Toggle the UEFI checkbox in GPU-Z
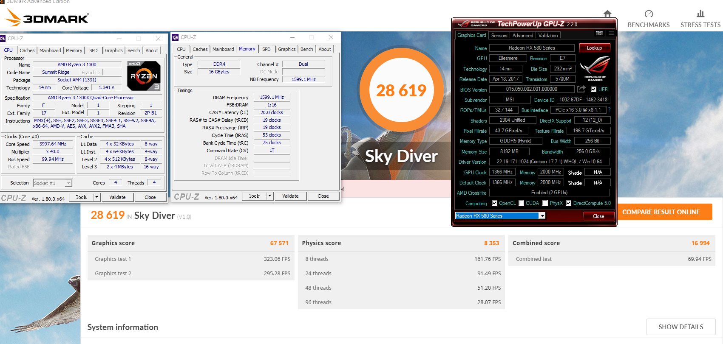 594,89
